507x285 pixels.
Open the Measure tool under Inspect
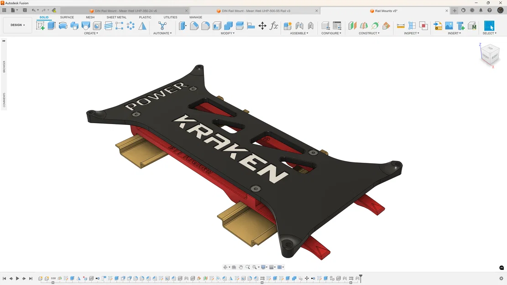[400, 26]
